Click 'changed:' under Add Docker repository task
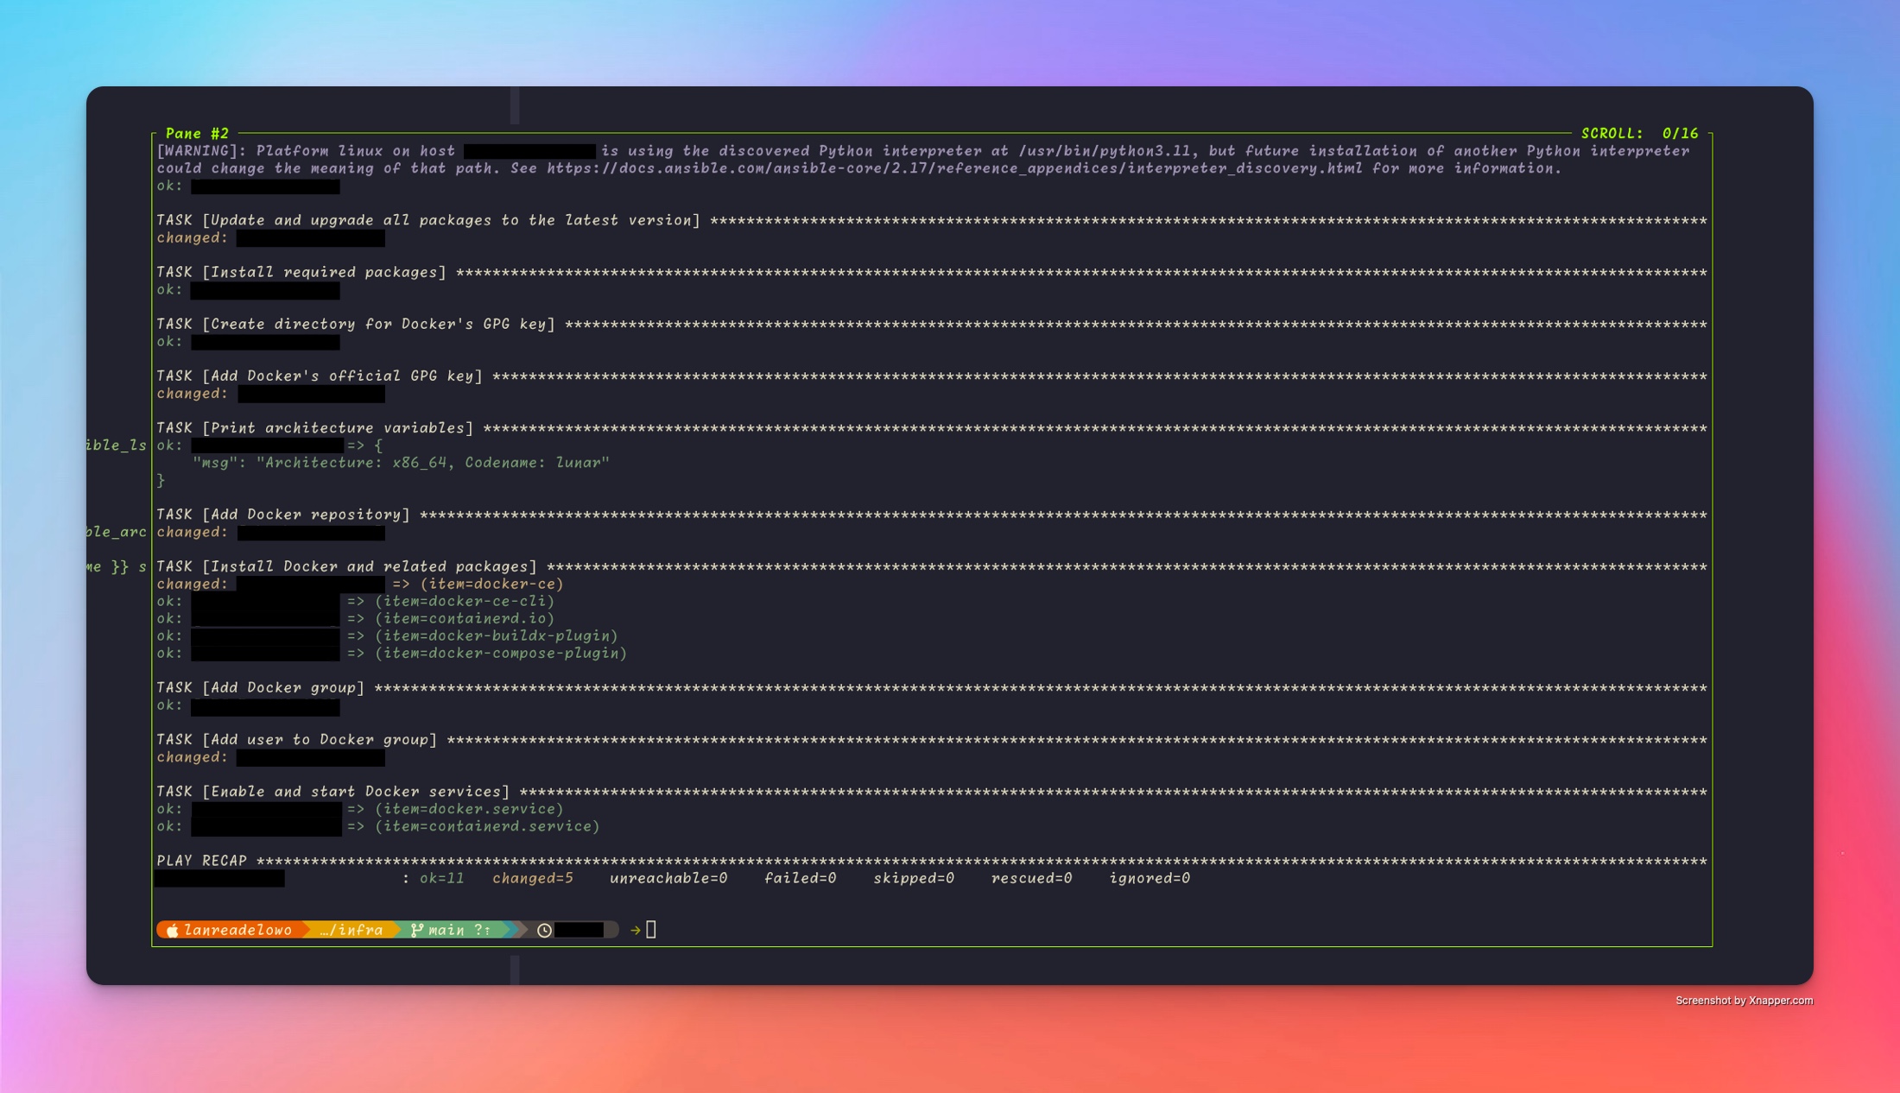 coord(193,532)
